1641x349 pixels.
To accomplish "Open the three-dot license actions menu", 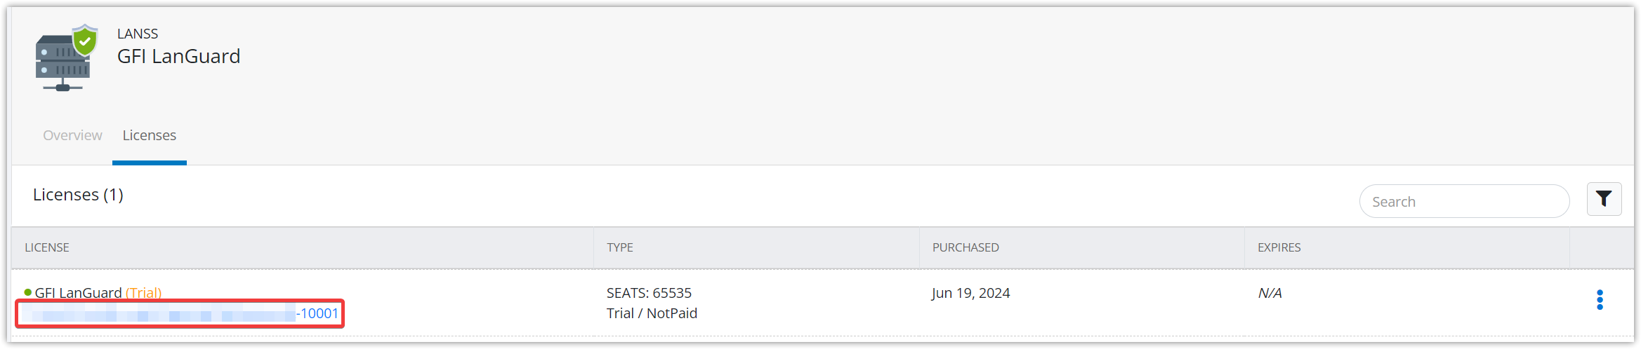I will tap(1600, 300).
